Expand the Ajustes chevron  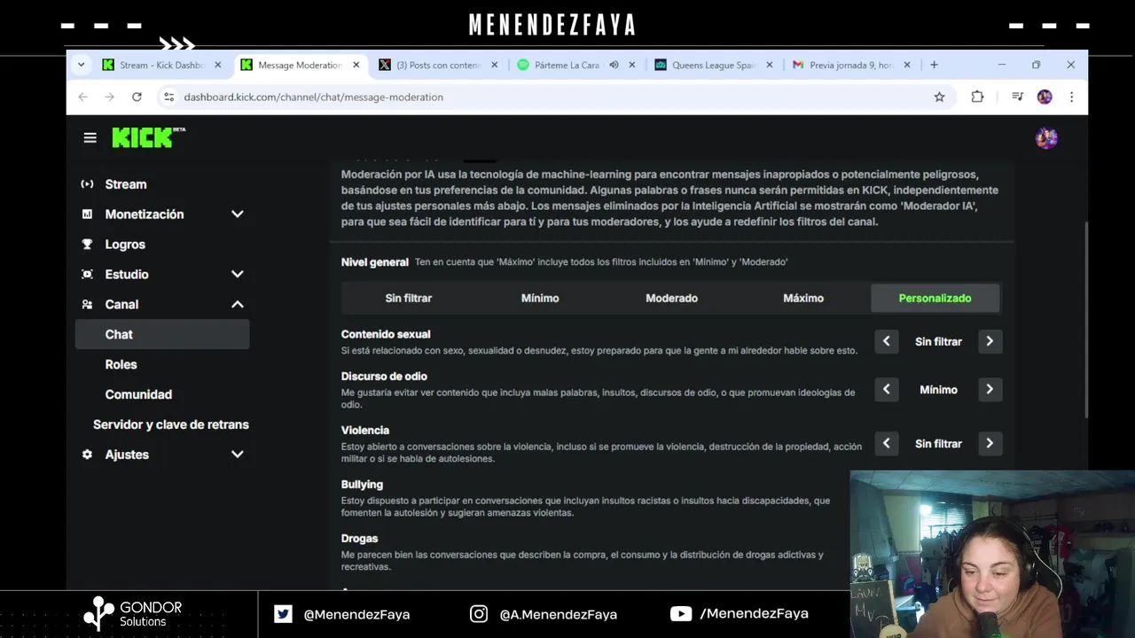pos(238,455)
